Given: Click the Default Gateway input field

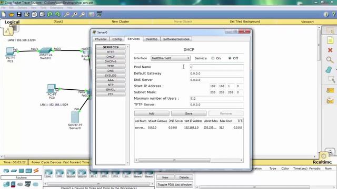Looking at the screenshot, I should [x=216, y=73].
